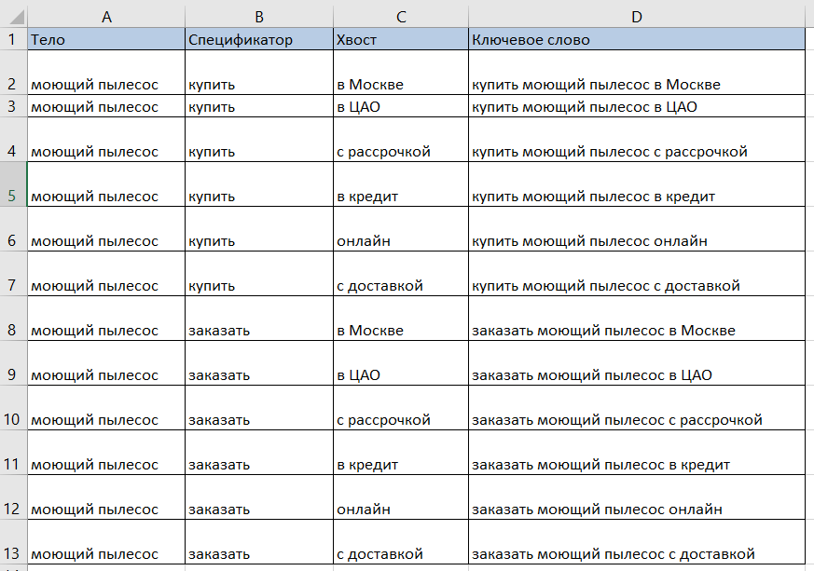The width and height of the screenshot is (814, 571).
Task: Select cell 'заказать моющий пылесос онлайн'
Action: 637,496
